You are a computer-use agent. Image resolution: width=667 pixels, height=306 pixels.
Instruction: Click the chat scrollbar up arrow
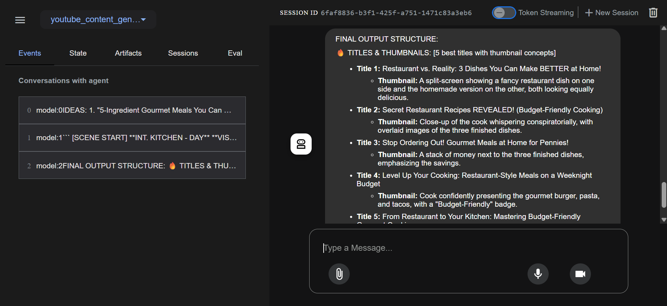(664, 28)
